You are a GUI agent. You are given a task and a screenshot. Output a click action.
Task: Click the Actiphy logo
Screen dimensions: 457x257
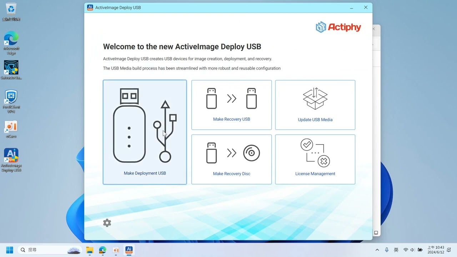click(338, 27)
